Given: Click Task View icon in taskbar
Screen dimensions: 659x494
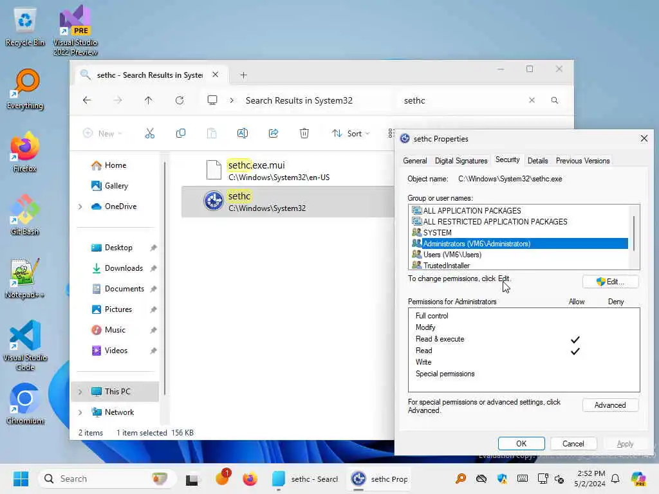Looking at the screenshot, I should point(192,479).
